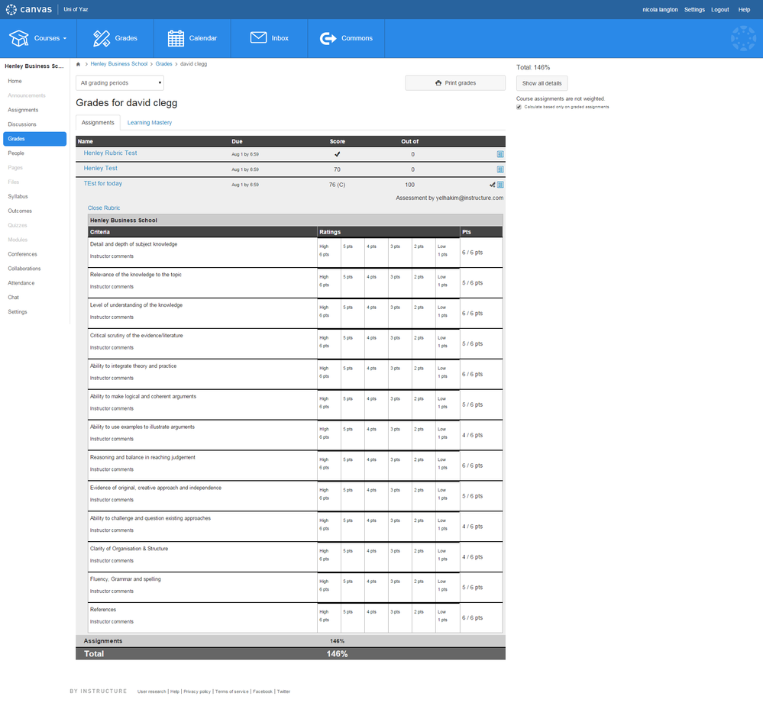Open the Henley Rubric Test assignment link
This screenshot has height=709, width=763.
tap(110, 153)
